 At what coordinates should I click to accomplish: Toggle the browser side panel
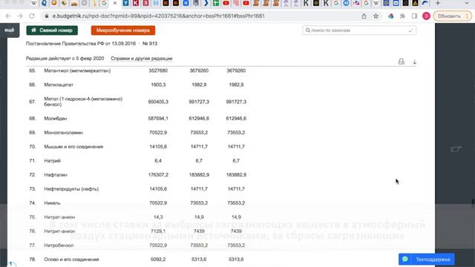click(414, 16)
